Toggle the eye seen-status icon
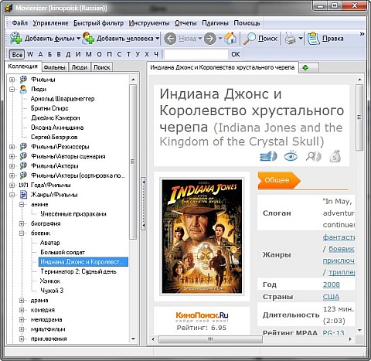The height and width of the screenshot is (361, 371). click(x=291, y=156)
